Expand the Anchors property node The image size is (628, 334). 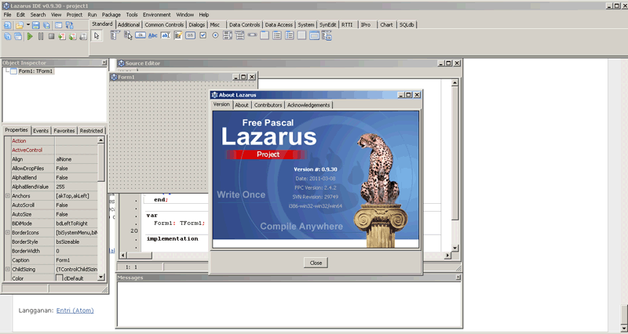pyautogui.click(x=8, y=196)
